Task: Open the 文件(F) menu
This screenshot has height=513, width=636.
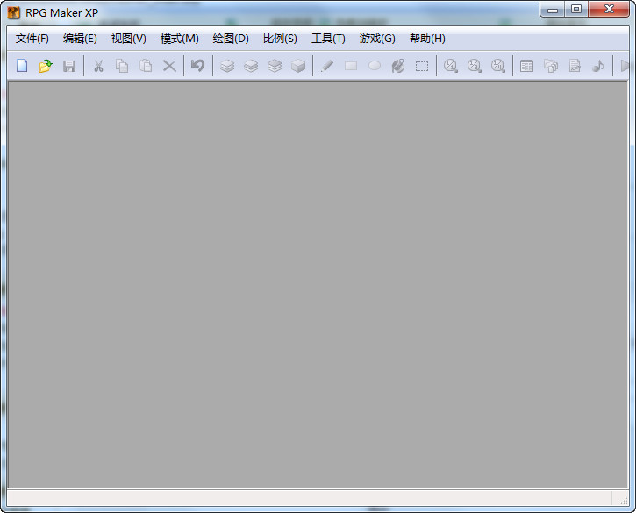Action: pyautogui.click(x=32, y=39)
